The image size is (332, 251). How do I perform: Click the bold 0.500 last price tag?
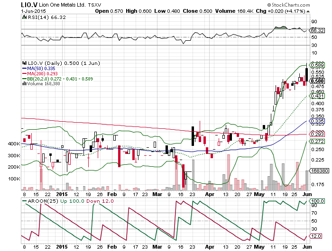click(317, 81)
